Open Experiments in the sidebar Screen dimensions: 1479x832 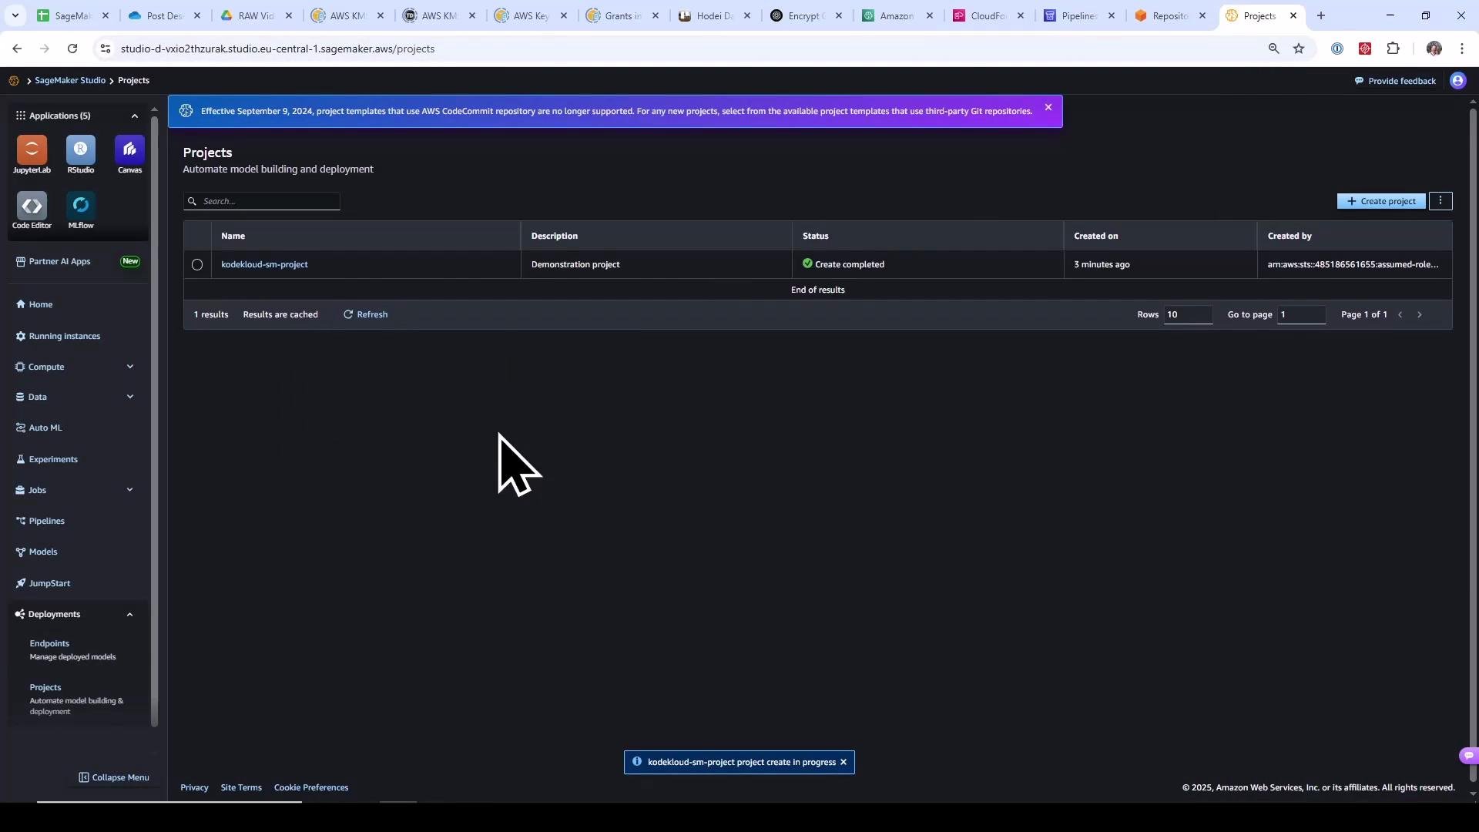tap(46, 459)
